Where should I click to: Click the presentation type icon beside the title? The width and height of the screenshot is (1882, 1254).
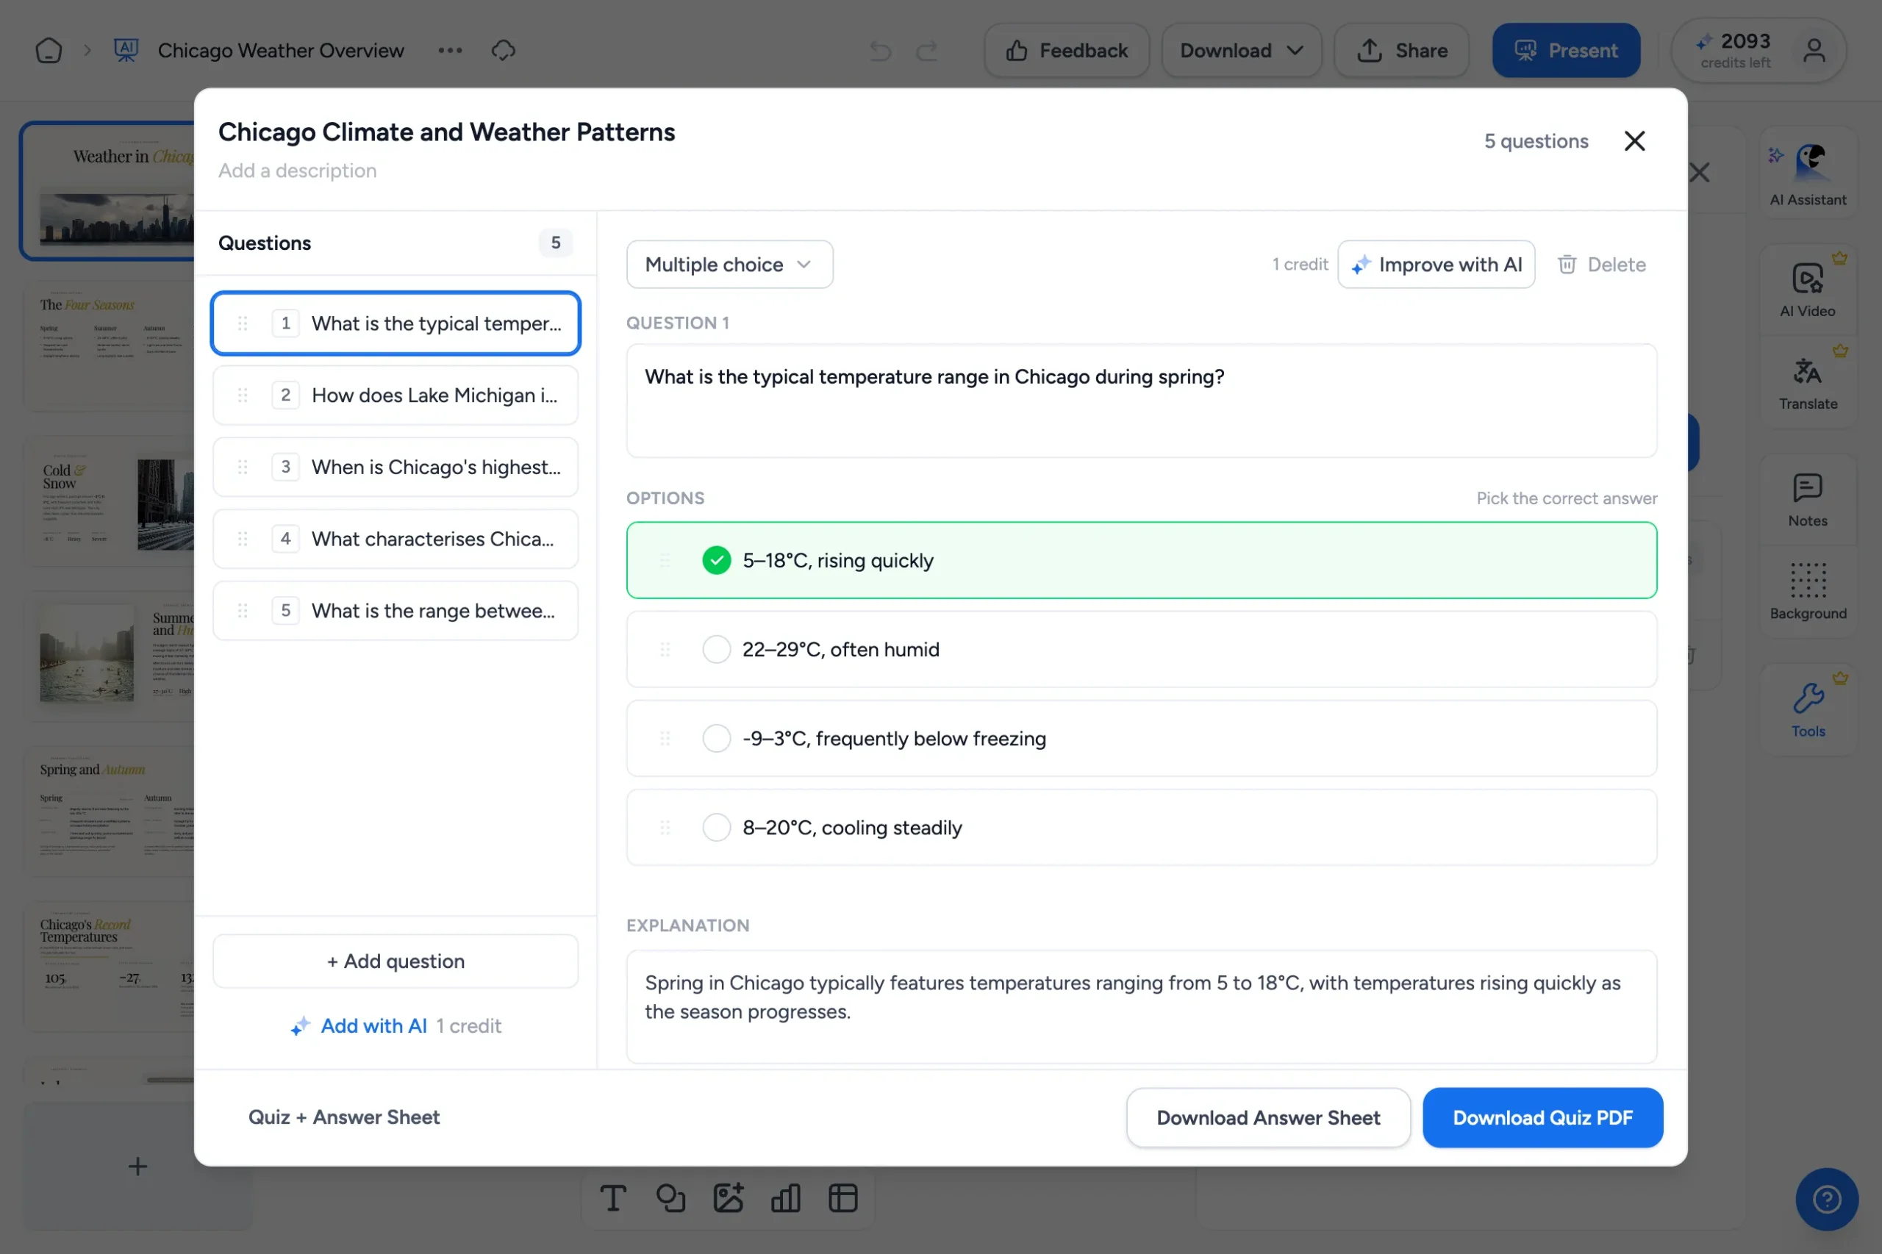point(126,51)
